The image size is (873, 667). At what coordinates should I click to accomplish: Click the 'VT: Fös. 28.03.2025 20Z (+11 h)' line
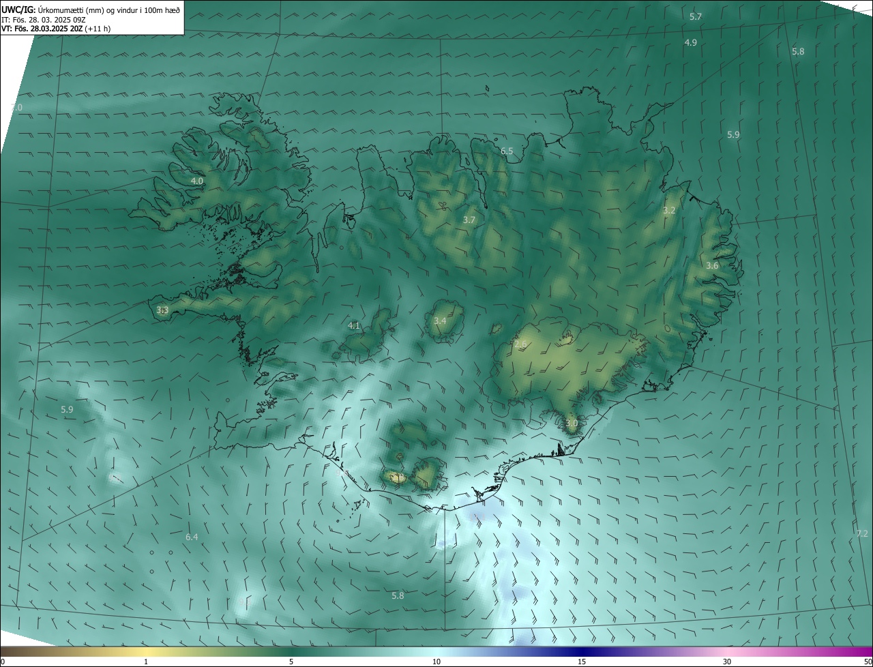point(56,29)
